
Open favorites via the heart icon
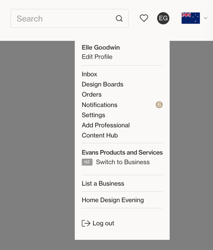pyautogui.click(x=144, y=18)
